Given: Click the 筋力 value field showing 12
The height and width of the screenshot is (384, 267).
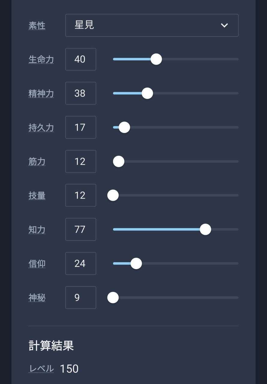Looking at the screenshot, I should [81, 161].
